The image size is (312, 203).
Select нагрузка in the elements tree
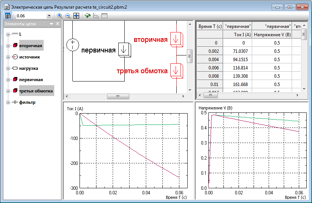[x=29, y=68]
